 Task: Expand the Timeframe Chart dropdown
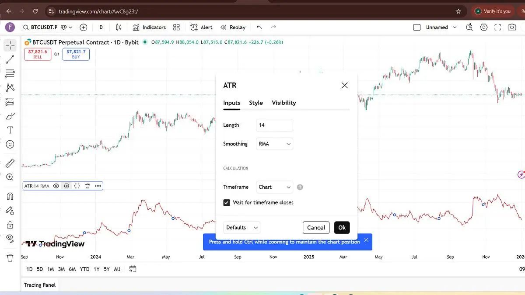pos(274,187)
